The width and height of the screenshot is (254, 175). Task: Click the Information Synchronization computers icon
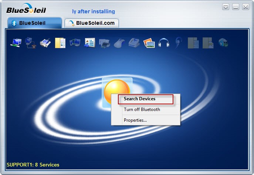(75, 43)
